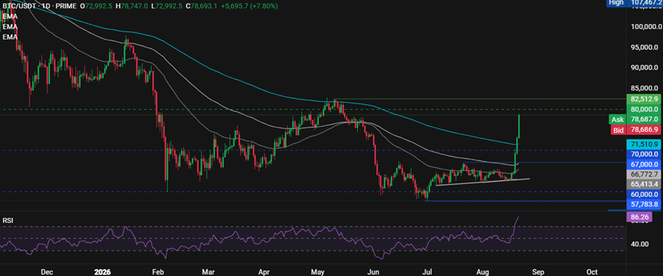Click the May label on time axis
This screenshot has height=276, width=663.
[x=317, y=272]
